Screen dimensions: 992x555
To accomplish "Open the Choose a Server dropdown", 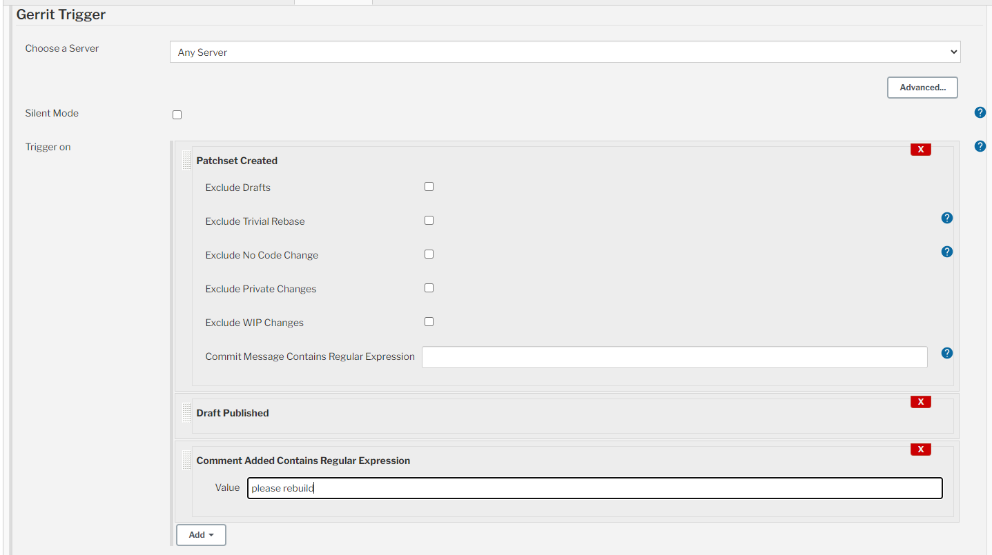I will [x=565, y=52].
